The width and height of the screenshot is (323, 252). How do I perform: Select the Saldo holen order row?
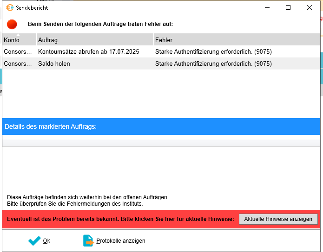(54, 63)
